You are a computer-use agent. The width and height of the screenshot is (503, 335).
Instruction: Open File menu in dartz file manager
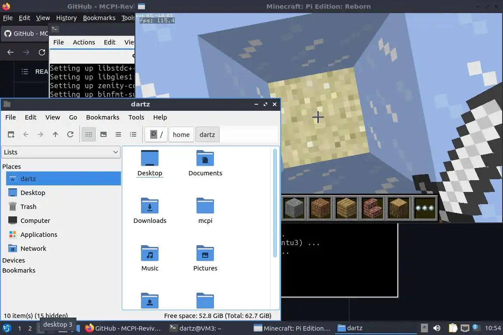click(10, 117)
